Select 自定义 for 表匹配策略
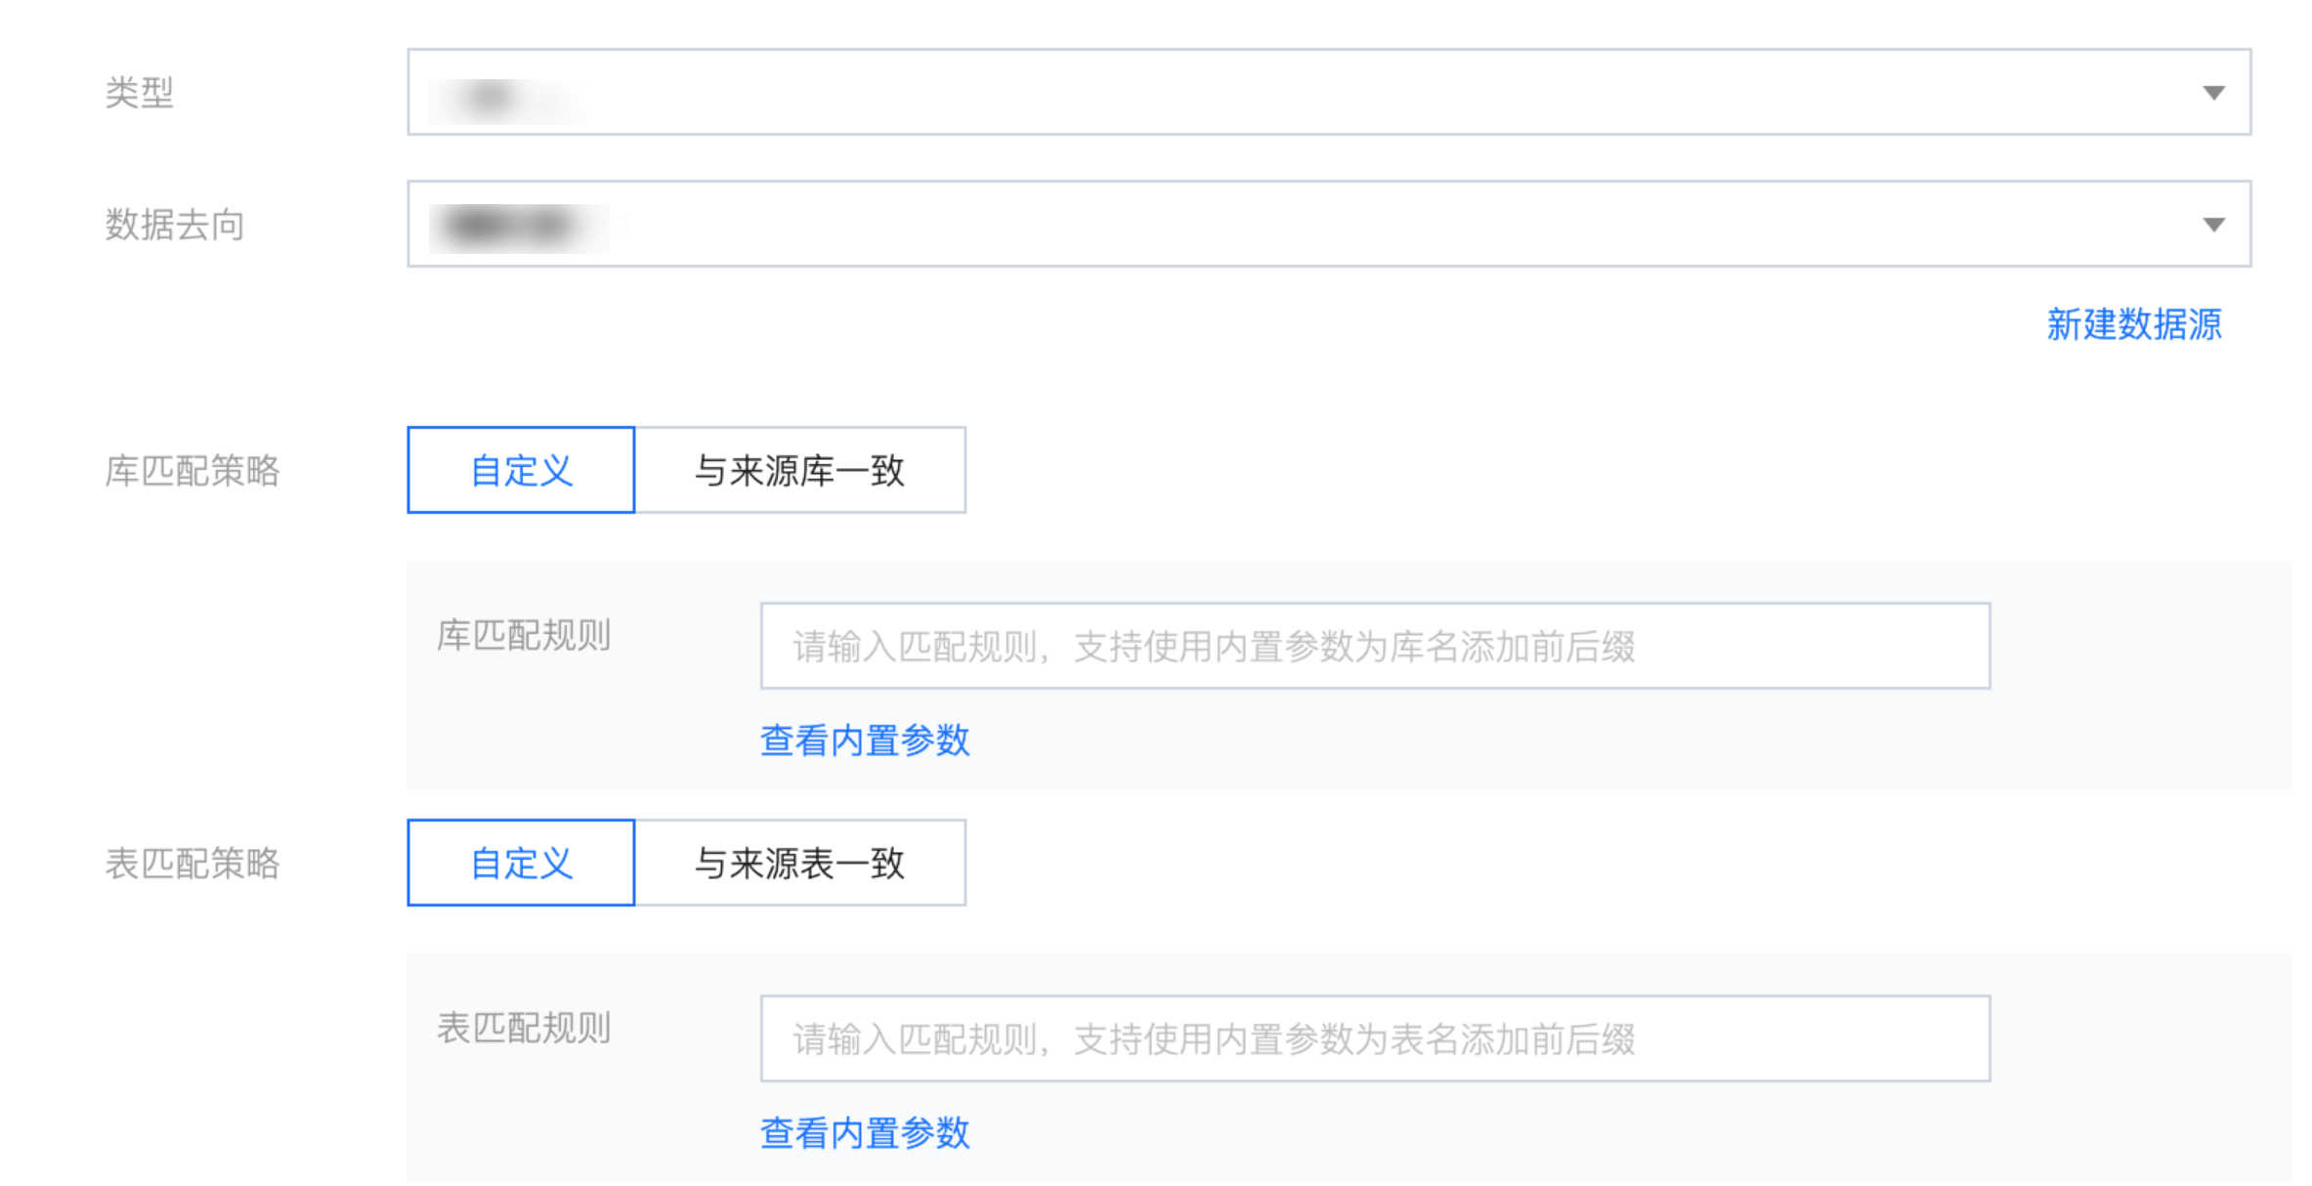Image resolution: width=2312 pixels, height=1186 pixels. tap(521, 863)
